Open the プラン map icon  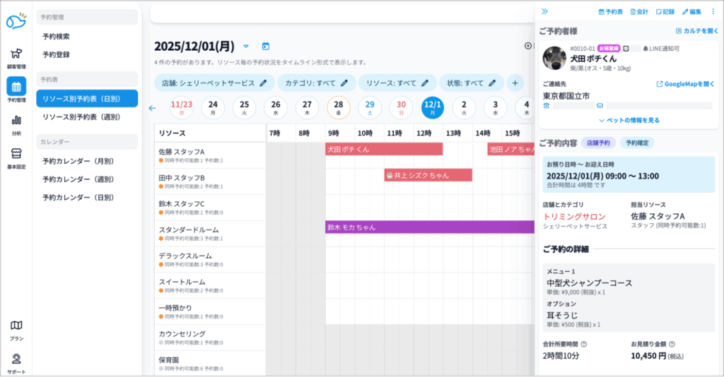[16, 328]
